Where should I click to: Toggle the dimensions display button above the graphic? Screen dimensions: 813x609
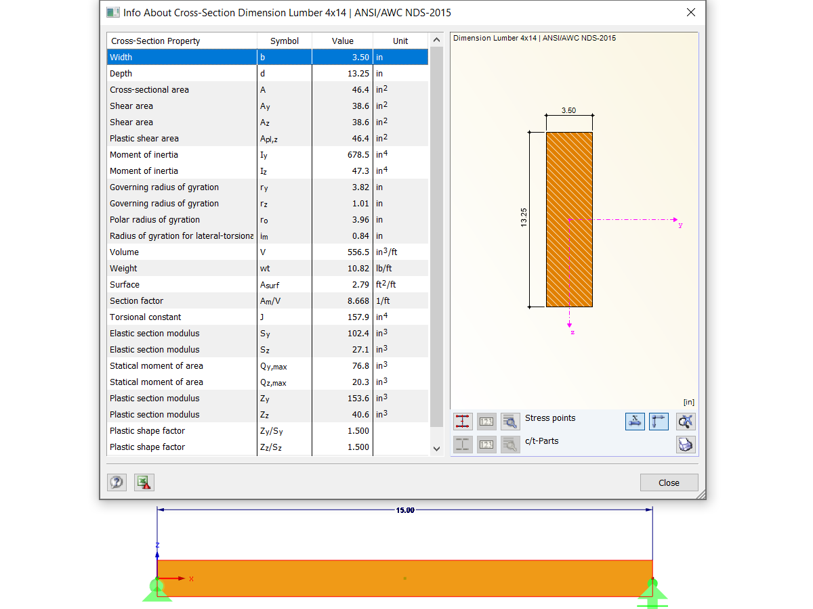pyautogui.click(x=635, y=421)
